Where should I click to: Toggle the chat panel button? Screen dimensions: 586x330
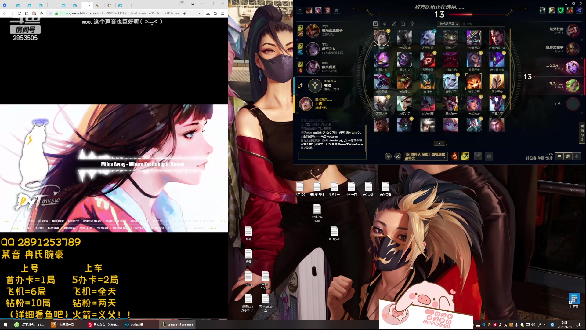pos(559,156)
